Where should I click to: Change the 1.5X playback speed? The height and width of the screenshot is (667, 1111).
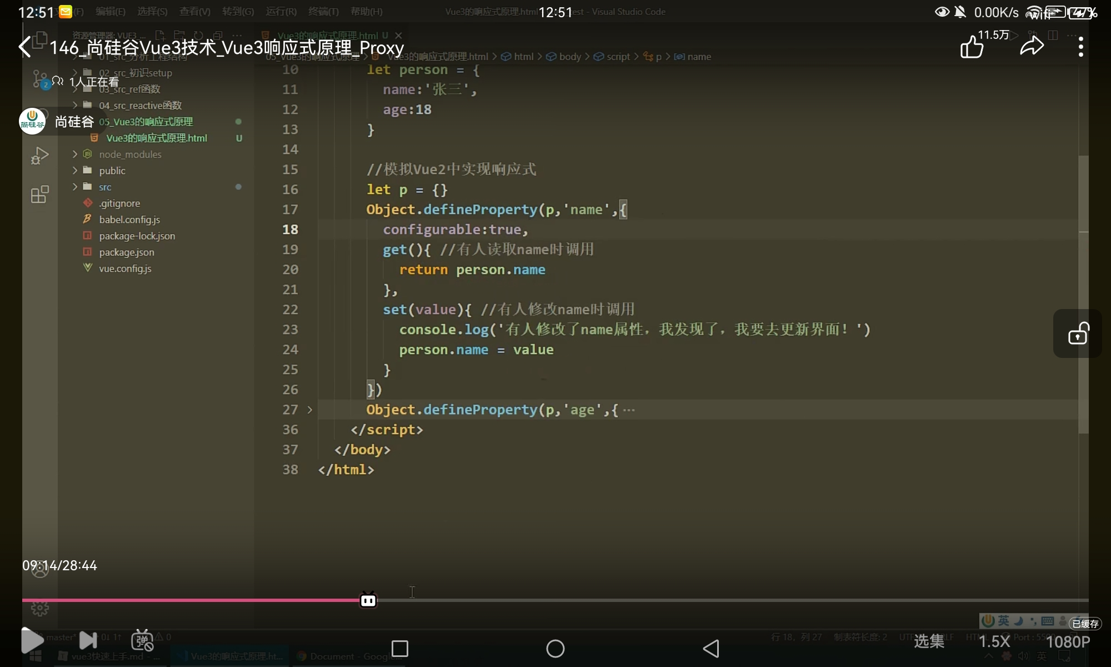[x=994, y=641]
